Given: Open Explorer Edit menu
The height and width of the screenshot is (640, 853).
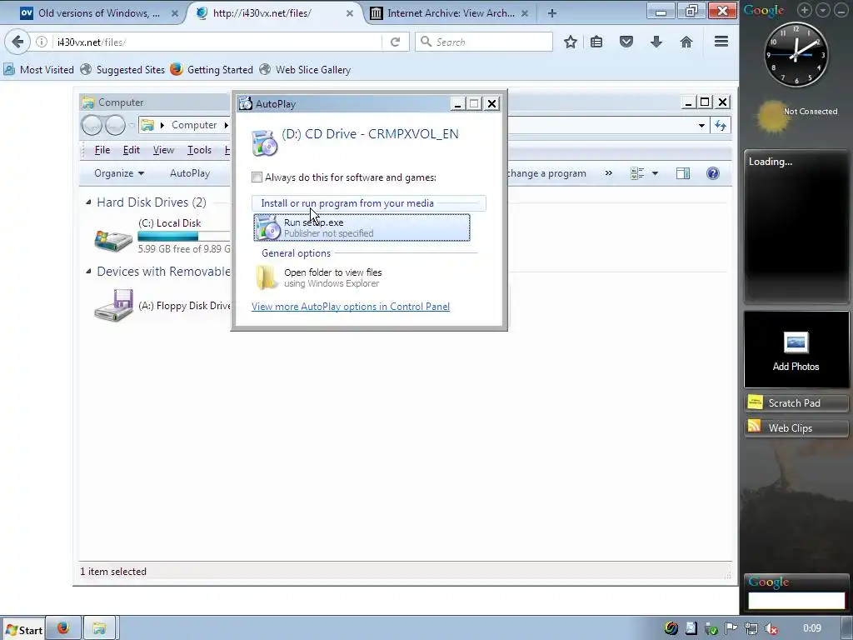Looking at the screenshot, I should click(131, 150).
